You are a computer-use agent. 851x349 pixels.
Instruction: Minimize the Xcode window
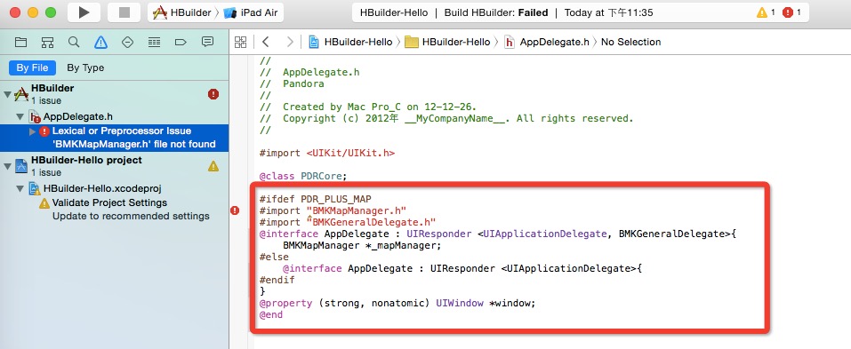(33, 12)
